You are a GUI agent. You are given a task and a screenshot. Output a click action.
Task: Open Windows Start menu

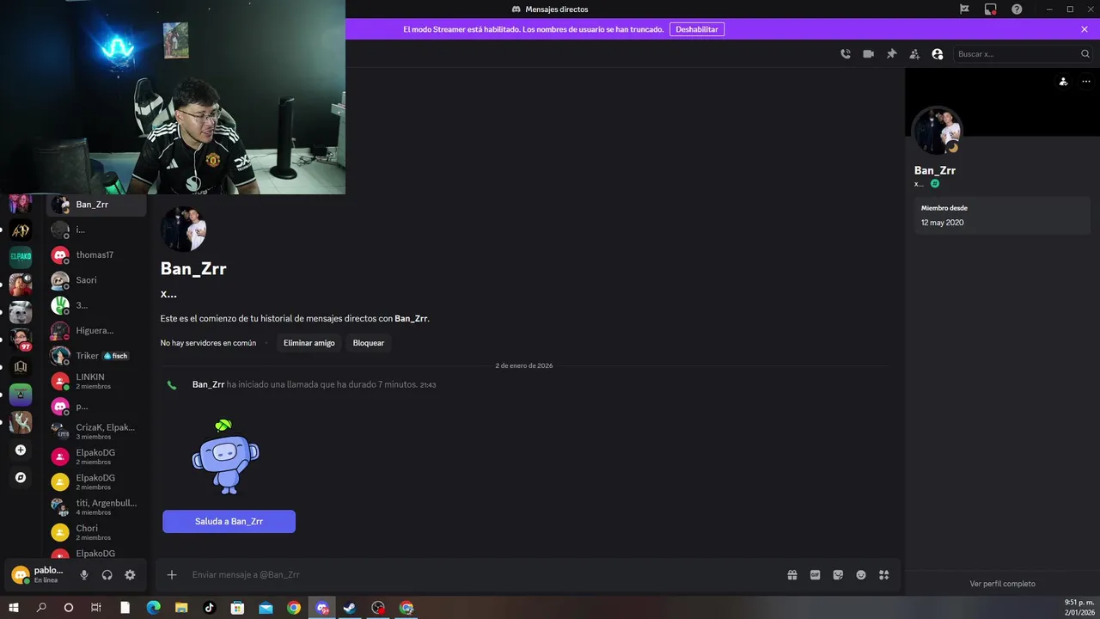[14, 608]
